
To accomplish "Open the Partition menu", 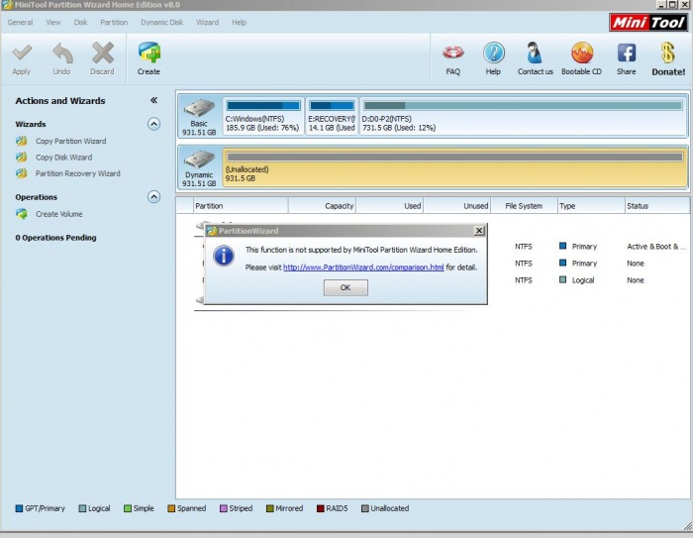I will [x=114, y=22].
